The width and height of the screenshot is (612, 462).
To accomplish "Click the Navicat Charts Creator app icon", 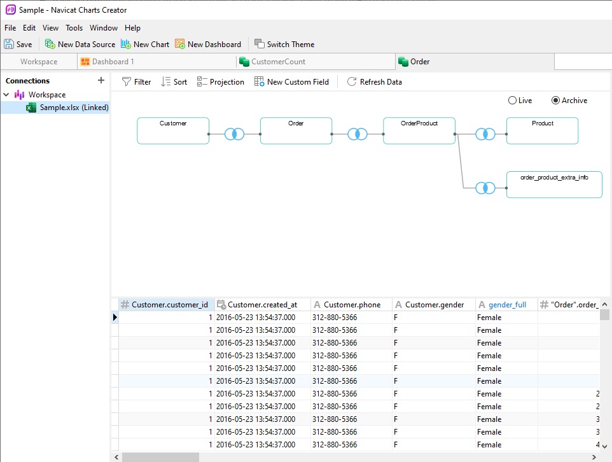I will click(11, 10).
